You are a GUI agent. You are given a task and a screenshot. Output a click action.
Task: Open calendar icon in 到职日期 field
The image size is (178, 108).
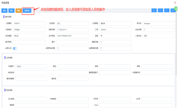[58, 30]
